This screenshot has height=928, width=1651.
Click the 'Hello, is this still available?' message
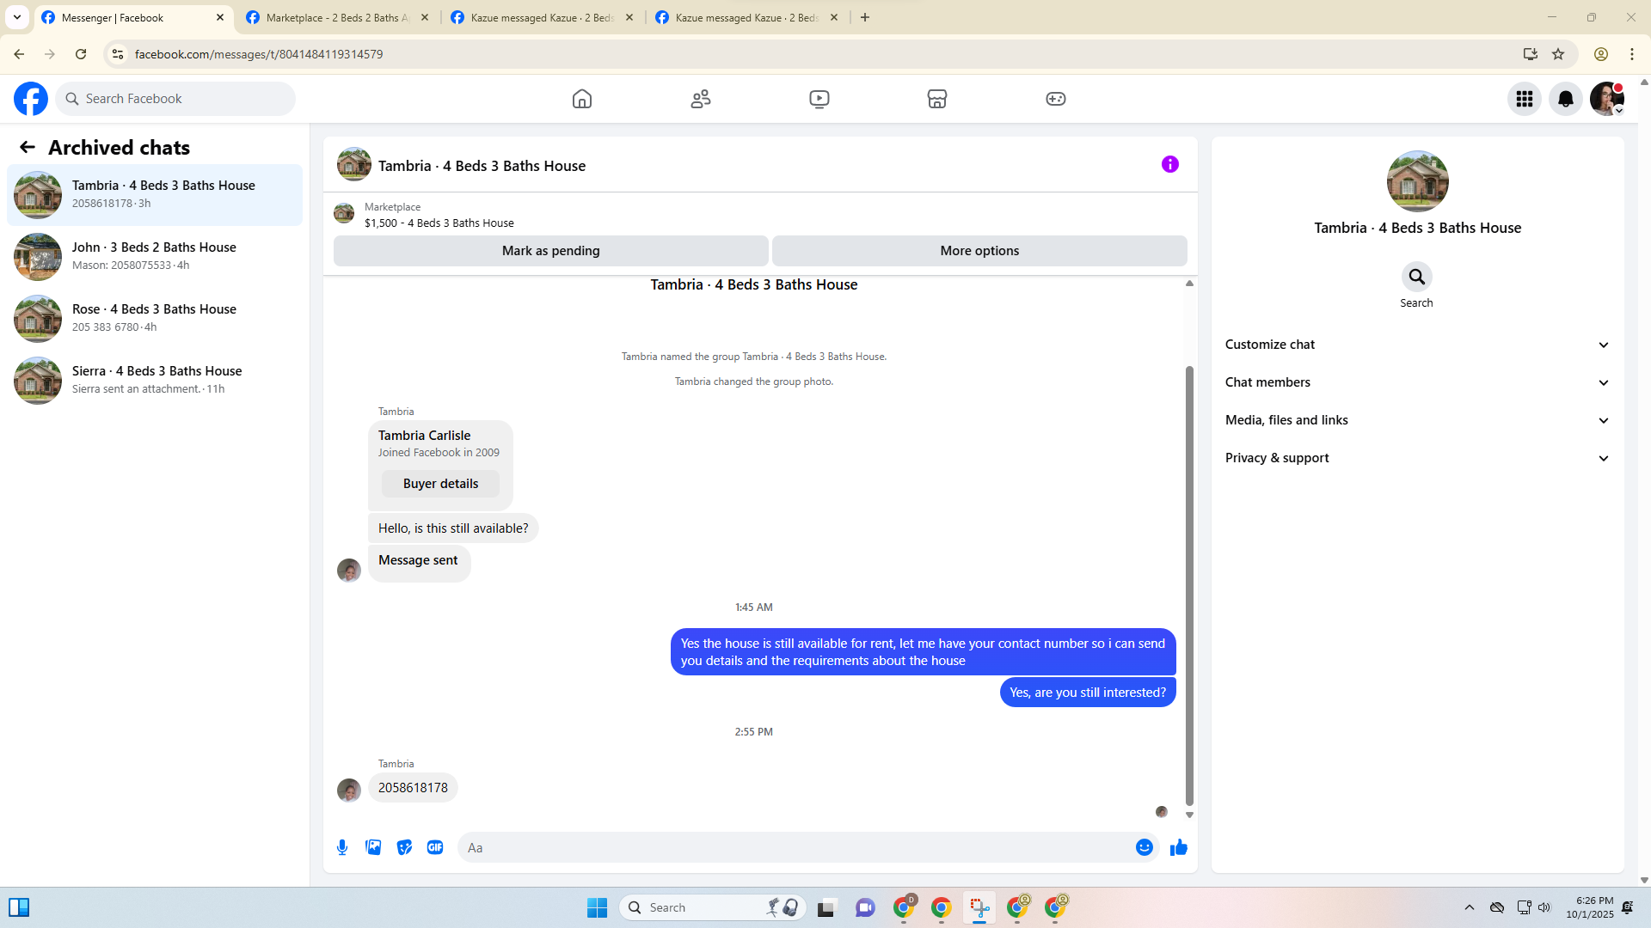(453, 528)
